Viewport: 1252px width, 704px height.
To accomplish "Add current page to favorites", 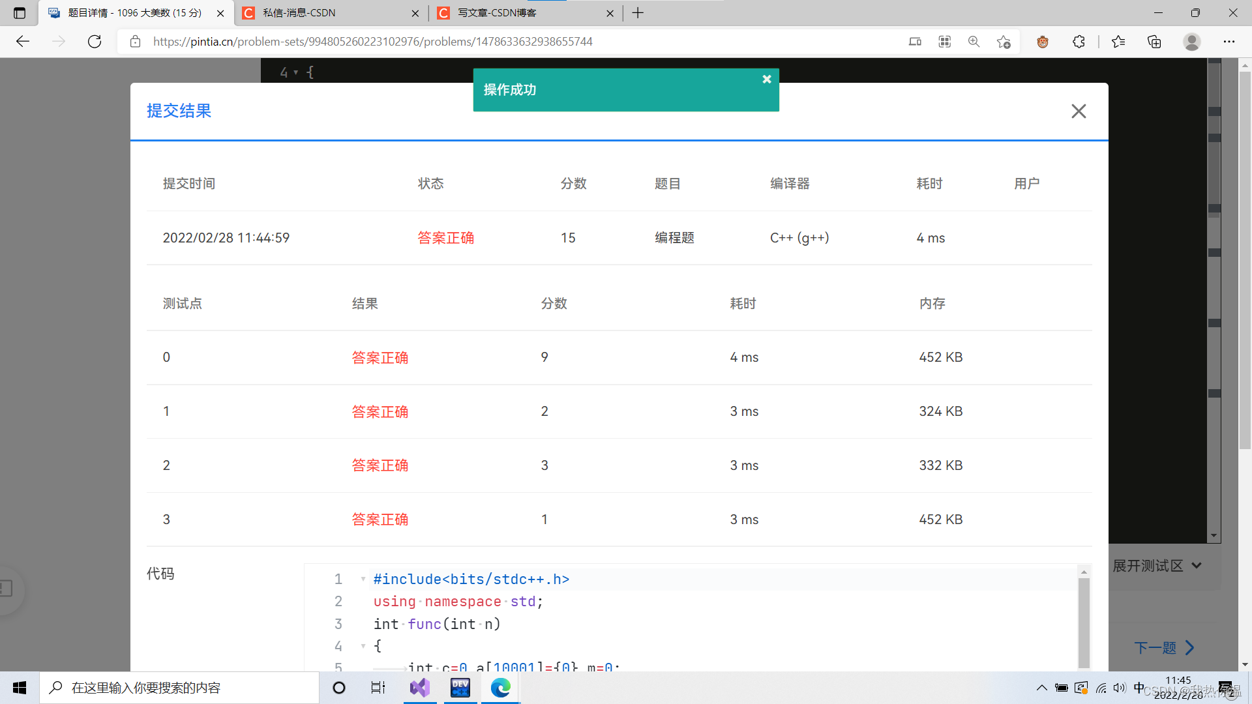I will (x=1004, y=42).
